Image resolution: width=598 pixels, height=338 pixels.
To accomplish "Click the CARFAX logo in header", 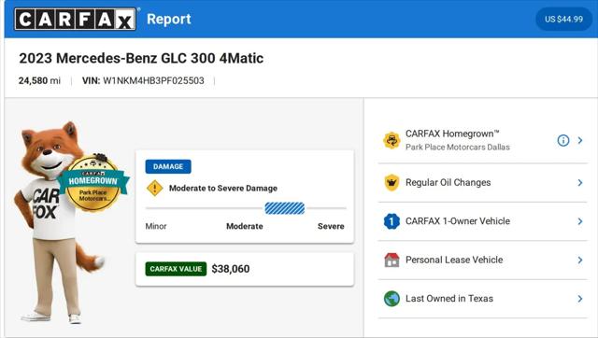I will tap(75, 19).
